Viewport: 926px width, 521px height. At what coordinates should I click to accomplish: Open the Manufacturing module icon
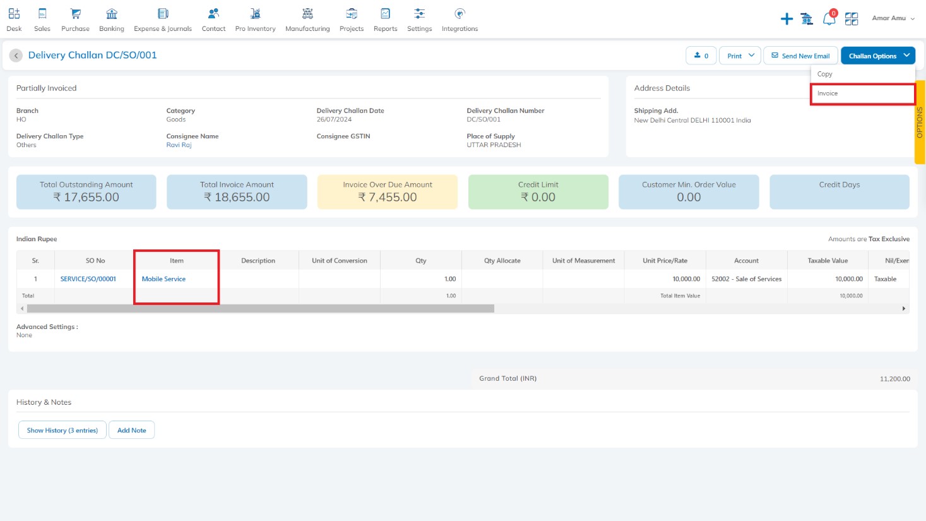pyautogui.click(x=307, y=13)
